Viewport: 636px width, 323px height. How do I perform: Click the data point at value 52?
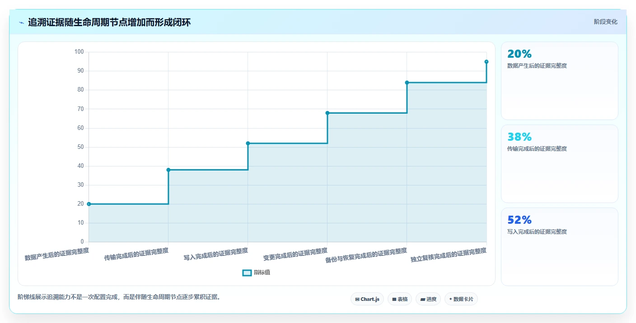[248, 143]
